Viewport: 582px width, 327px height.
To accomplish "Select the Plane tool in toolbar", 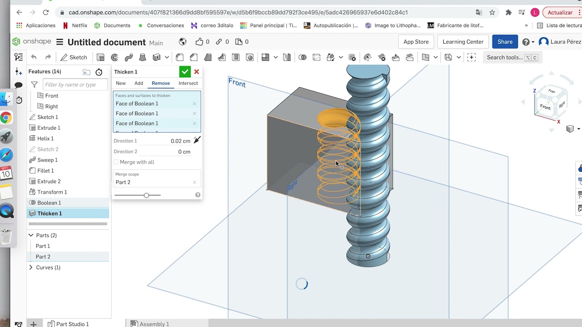I will (x=426, y=57).
